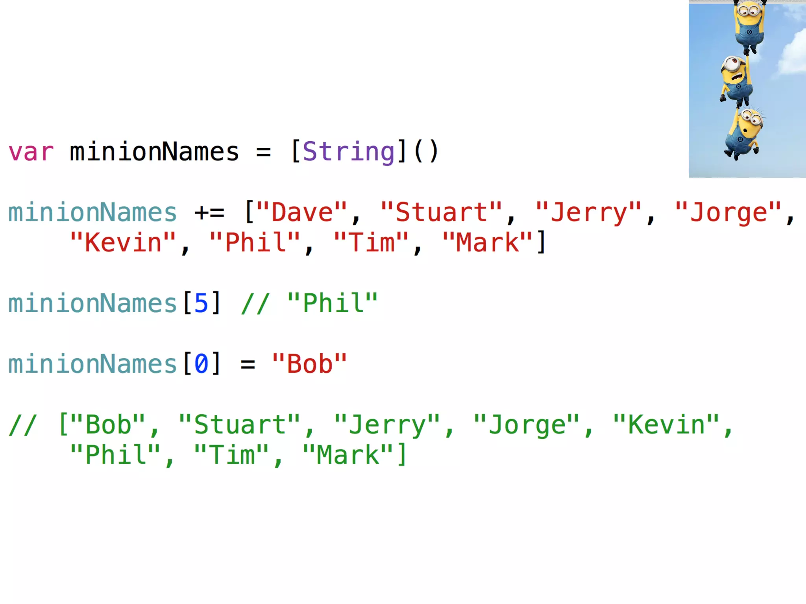The image size is (806, 604).
Task: Click the bottom minion in the picture
Action: click(x=744, y=134)
